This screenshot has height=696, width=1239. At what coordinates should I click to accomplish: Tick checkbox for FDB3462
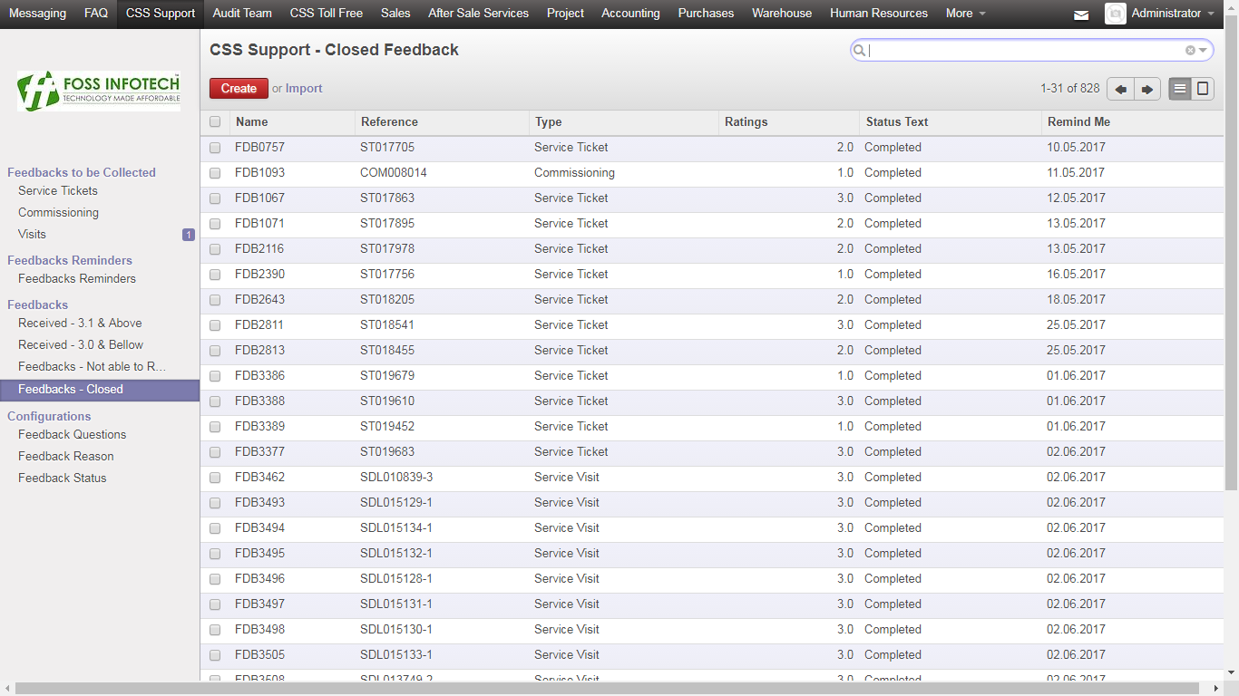pyautogui.click(x=215, y=478)
